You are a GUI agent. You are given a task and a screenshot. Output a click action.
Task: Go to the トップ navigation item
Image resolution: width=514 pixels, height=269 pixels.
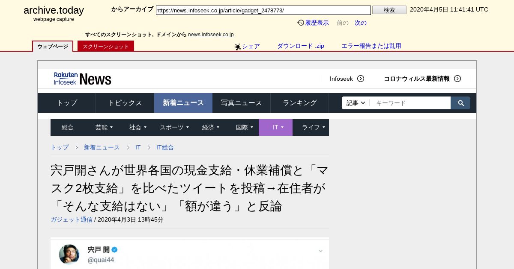click(x=67, y=103)
